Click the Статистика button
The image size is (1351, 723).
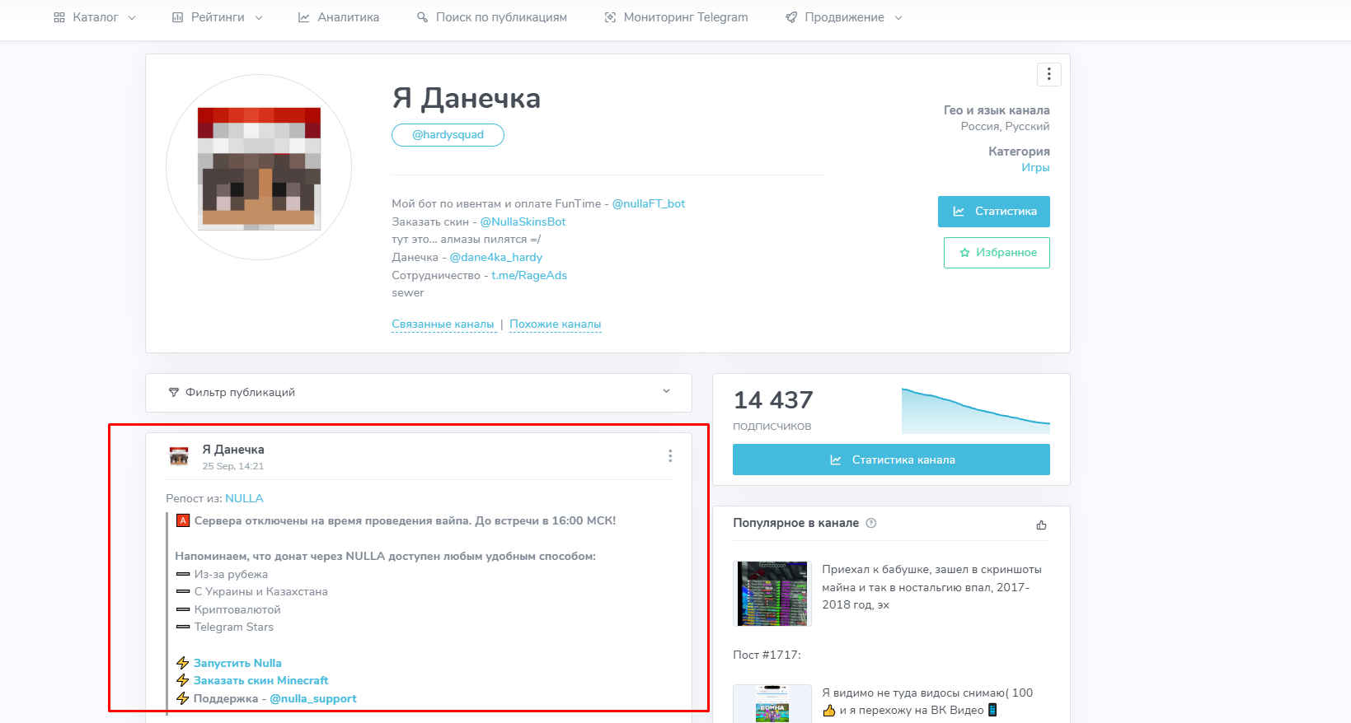(x=993, y=212)
